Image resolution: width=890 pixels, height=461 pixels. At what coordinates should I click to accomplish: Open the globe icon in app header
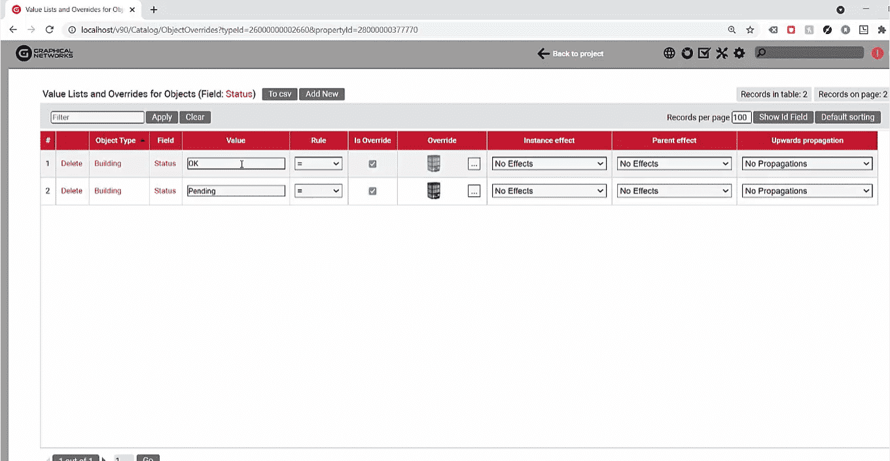(x=669, y=54)
